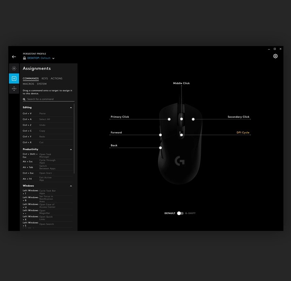The image size is (291, 281).
Task: Maximize the G HUB window
Action: tap(275, 49)
